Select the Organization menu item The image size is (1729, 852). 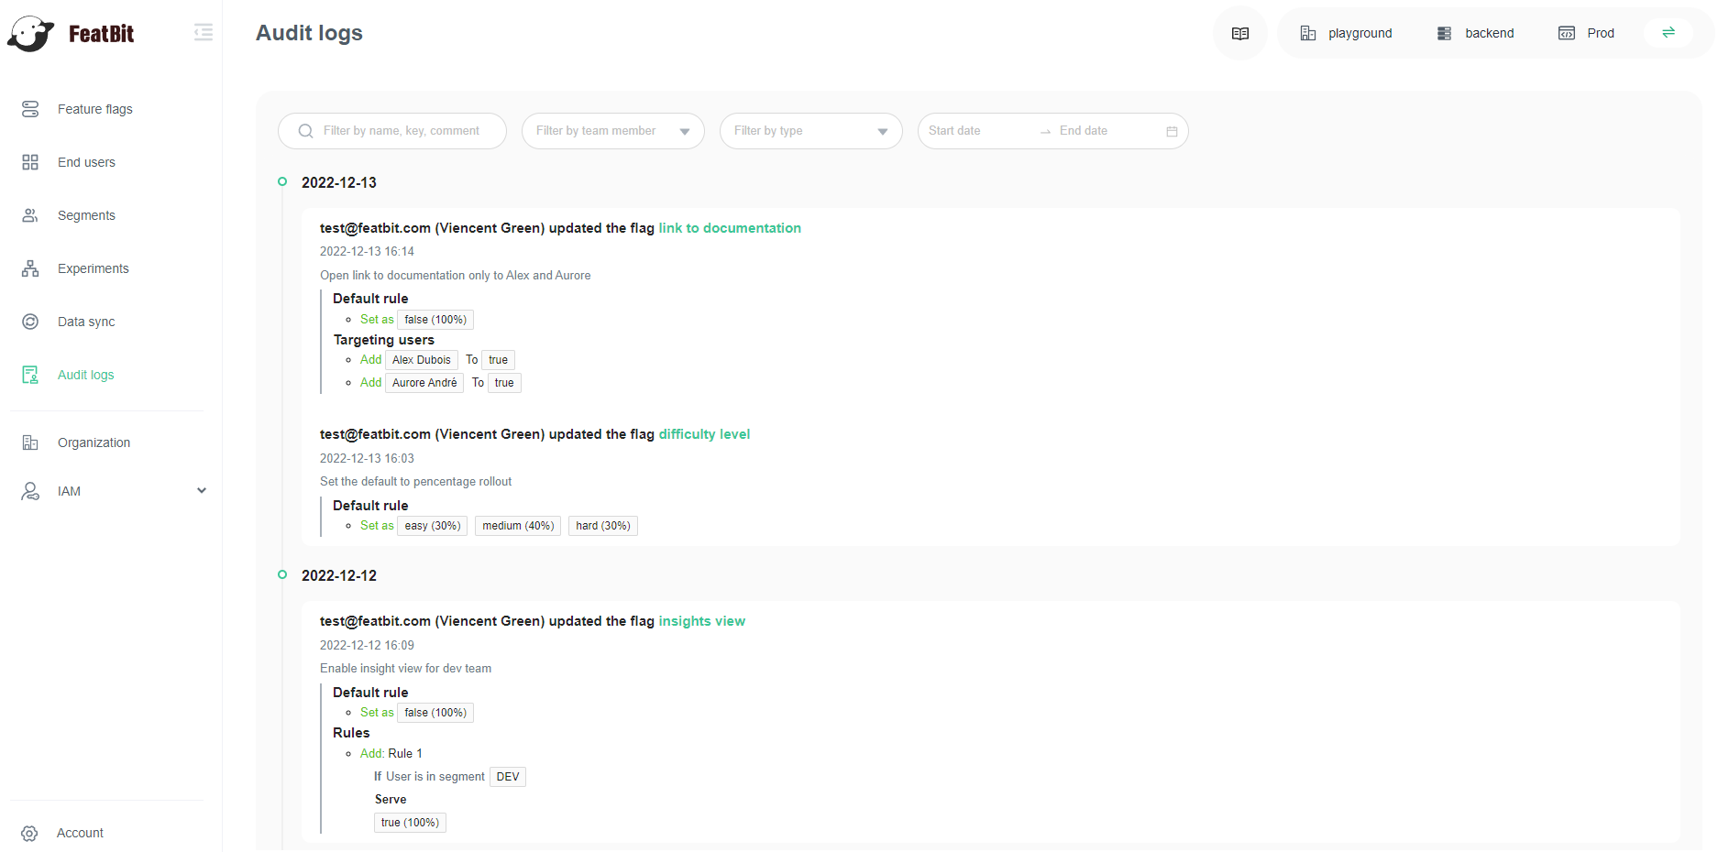(94, 442)
